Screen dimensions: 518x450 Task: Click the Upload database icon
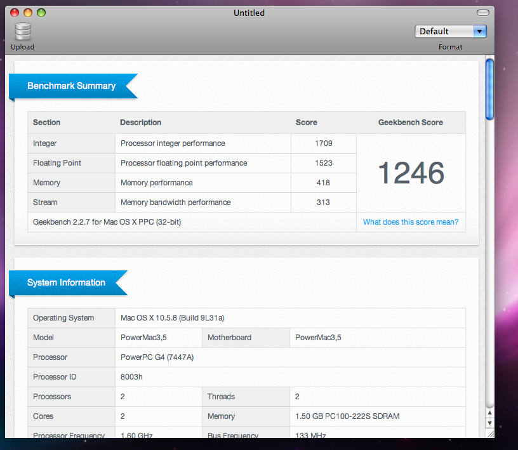point(23,31)
